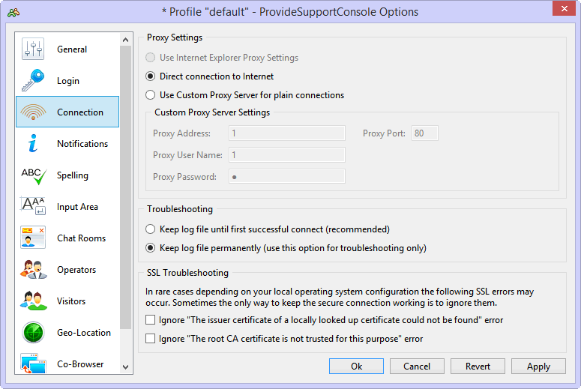Choose Keep log file until first successful connect
Screen dimensions: 581x389
[150, 229]
